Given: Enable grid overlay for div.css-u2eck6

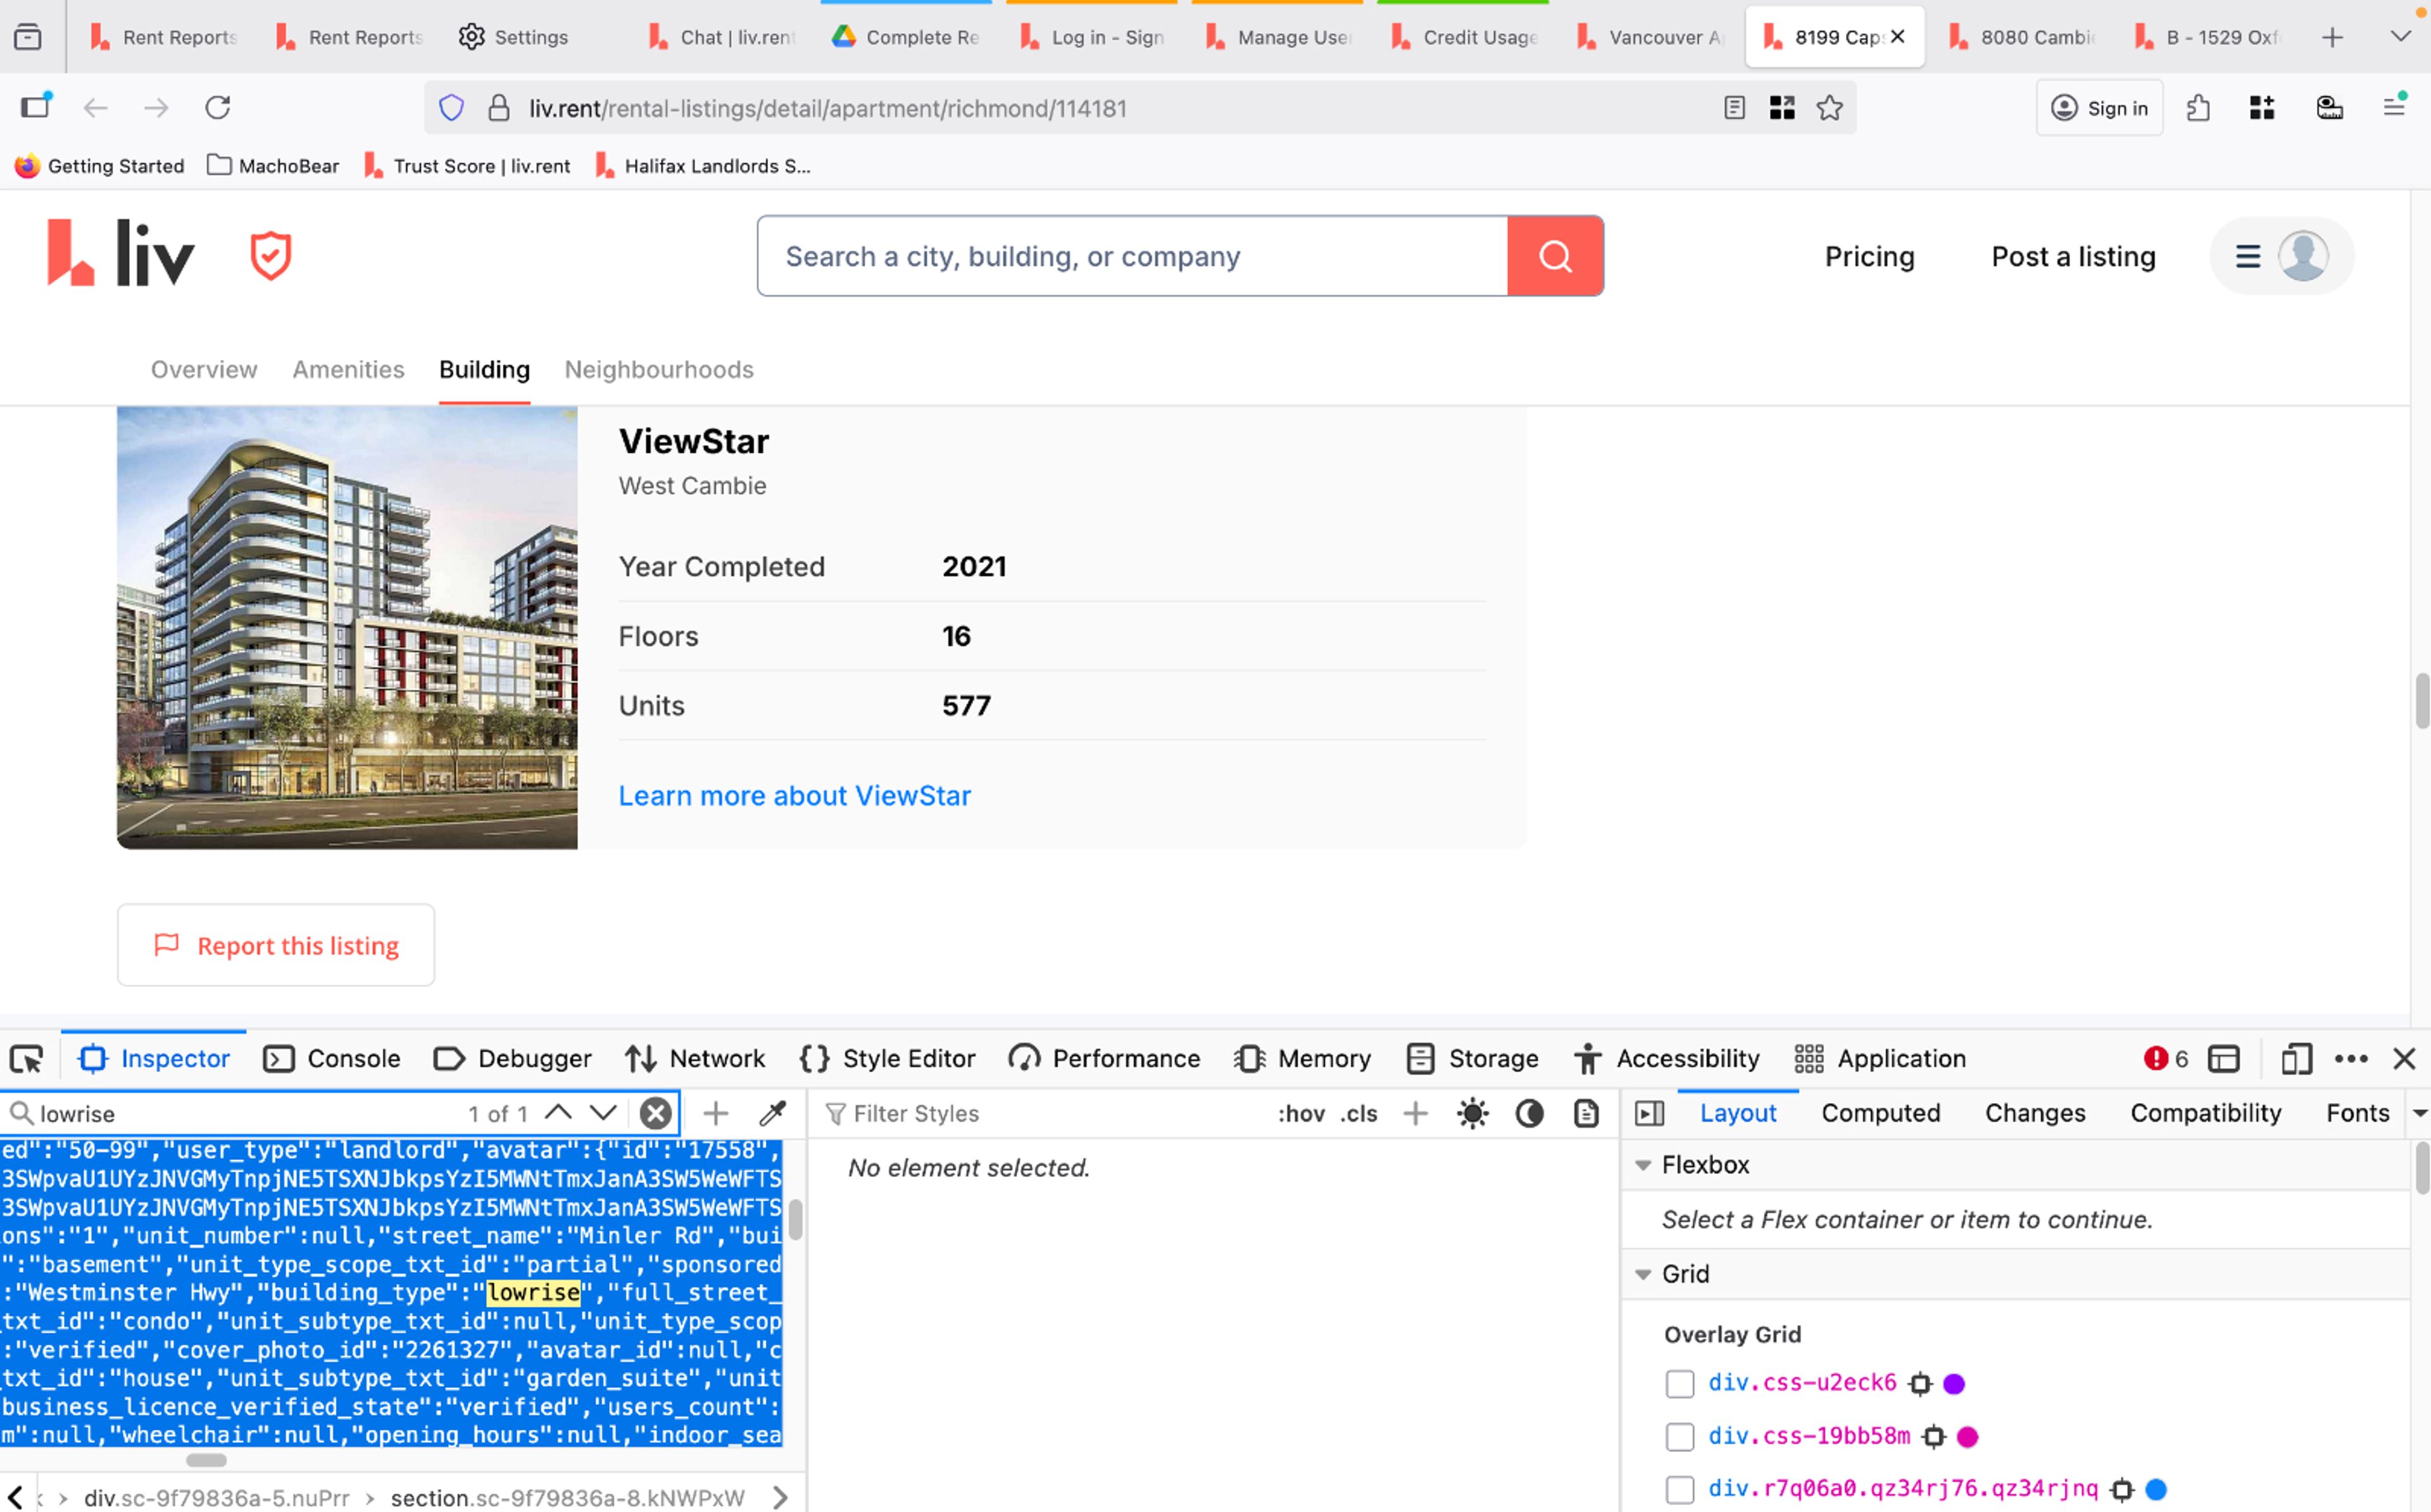Looking at the screenshot, I should [1680, 1383].
